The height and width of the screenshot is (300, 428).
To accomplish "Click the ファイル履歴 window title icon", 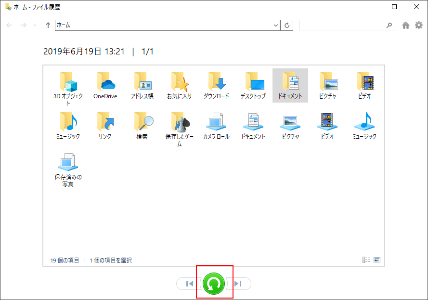I will tap(8, 7).
